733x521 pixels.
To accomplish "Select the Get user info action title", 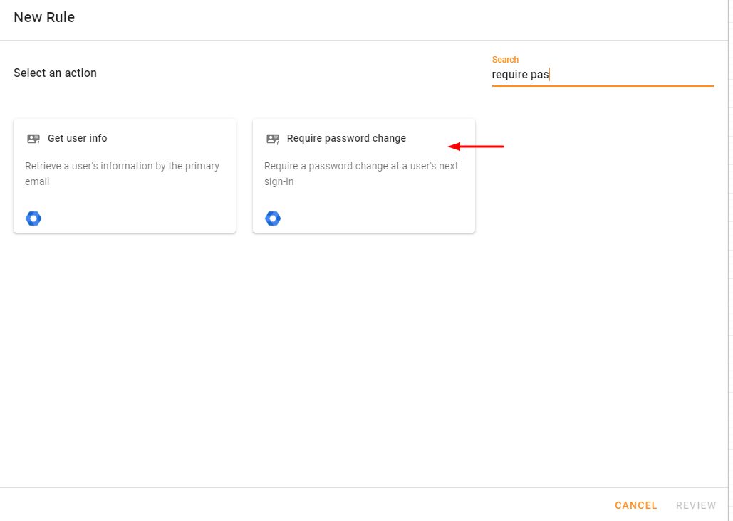I will tap(77, 138).
